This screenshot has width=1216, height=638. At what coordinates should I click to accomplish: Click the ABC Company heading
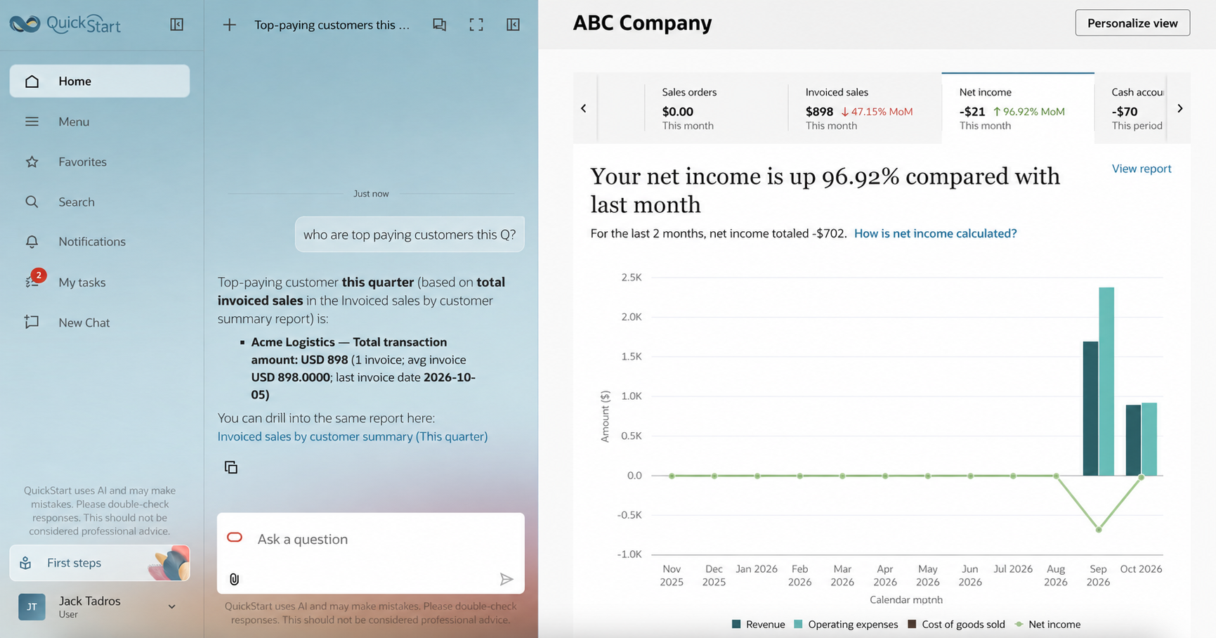tap(642, 23)
